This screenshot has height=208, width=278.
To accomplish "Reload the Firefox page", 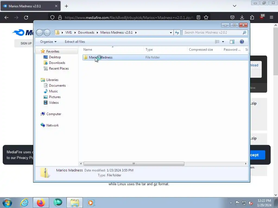I will 26,18.
